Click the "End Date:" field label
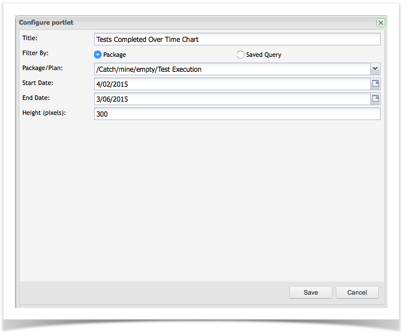The height and width of the screenshot is (336, 407). pos(36,98)
